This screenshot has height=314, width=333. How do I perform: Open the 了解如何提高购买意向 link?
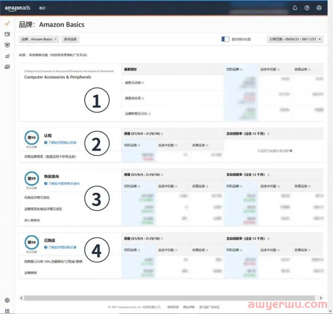pos(64,183)
